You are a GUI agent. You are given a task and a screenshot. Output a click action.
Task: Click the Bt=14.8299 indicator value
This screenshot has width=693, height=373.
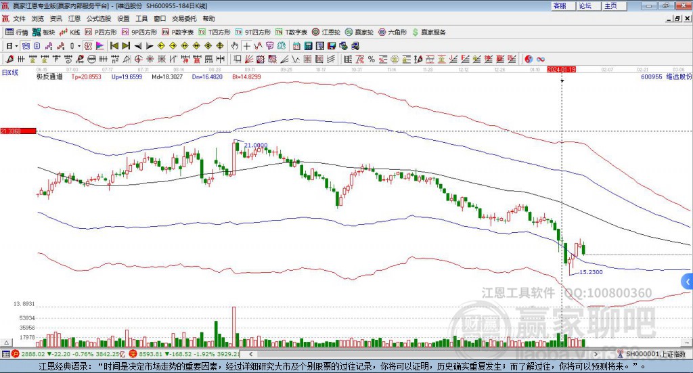246,77
